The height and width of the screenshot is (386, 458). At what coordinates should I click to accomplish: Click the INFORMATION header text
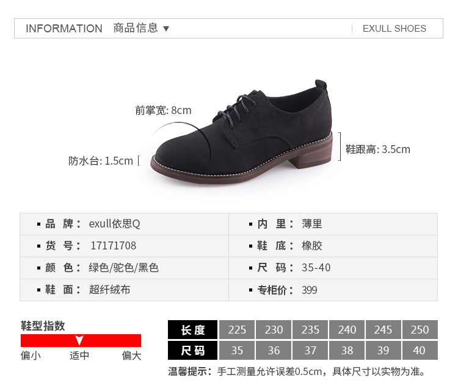point(64,29)
